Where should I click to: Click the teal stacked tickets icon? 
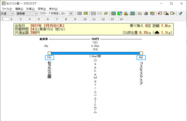pos(132,13)
